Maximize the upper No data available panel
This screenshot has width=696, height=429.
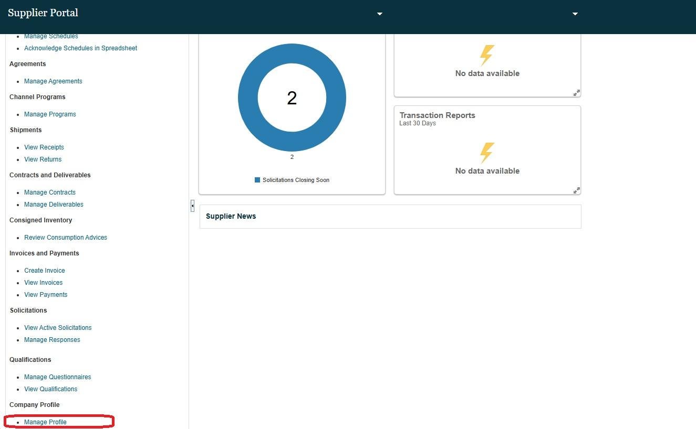tap(576, 93)
